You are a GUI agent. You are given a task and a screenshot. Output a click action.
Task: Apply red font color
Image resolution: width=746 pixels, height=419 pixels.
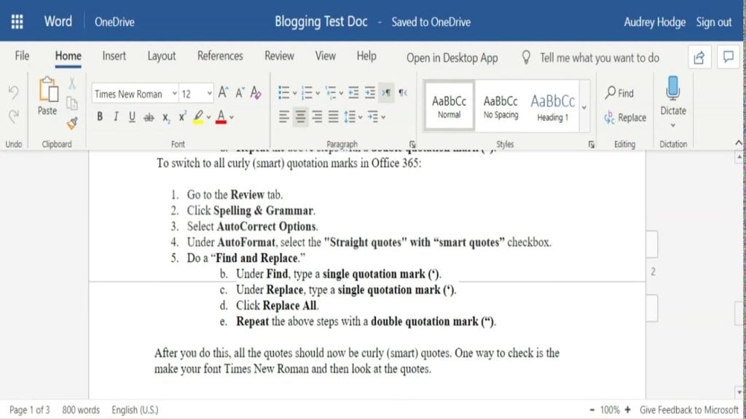(x=221, y=117)
